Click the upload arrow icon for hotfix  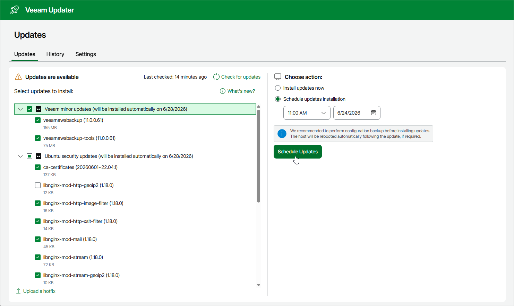pyautogui.click(x=18, y=291)
